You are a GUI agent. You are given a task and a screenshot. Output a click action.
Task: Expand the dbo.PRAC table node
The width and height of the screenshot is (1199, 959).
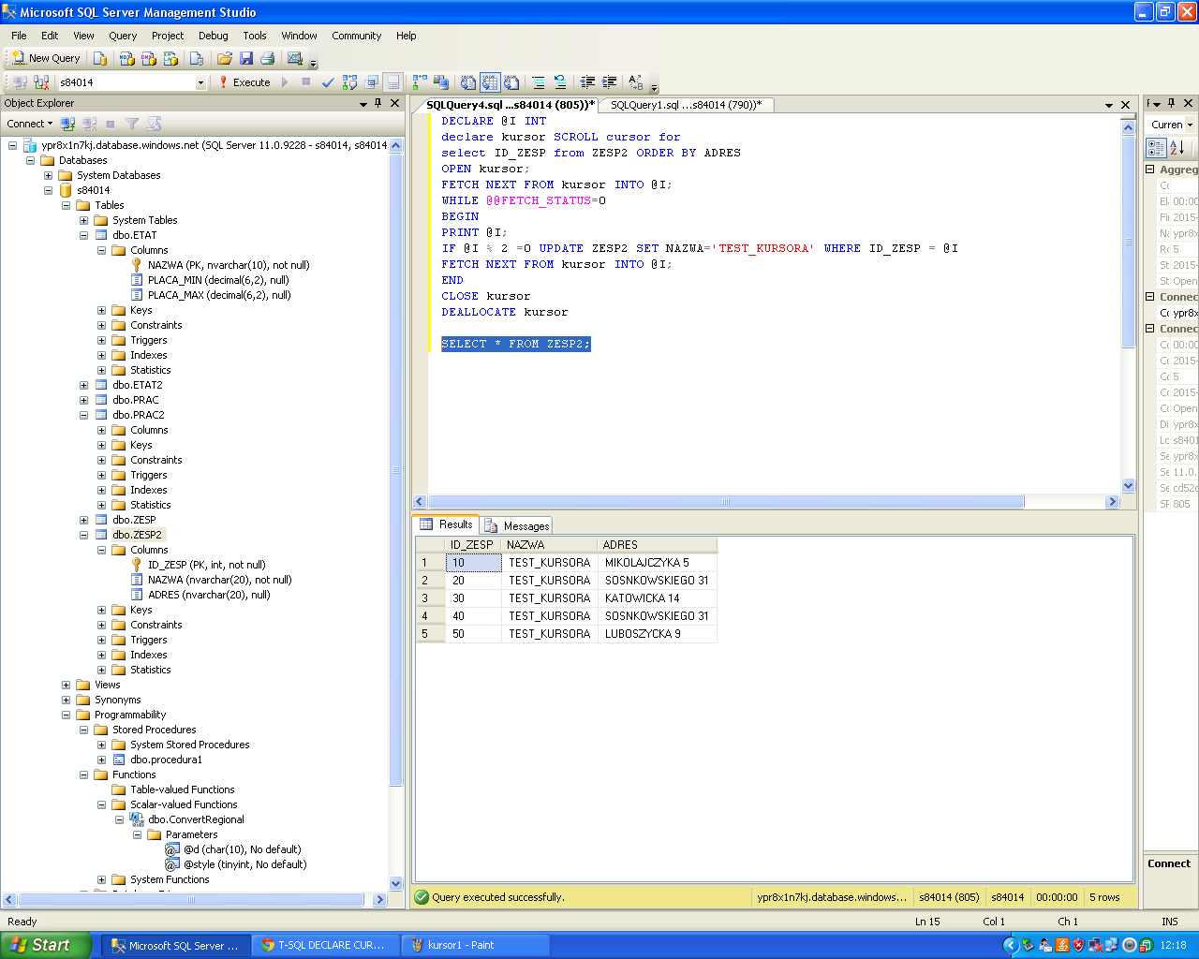click(x=83, y=400)
